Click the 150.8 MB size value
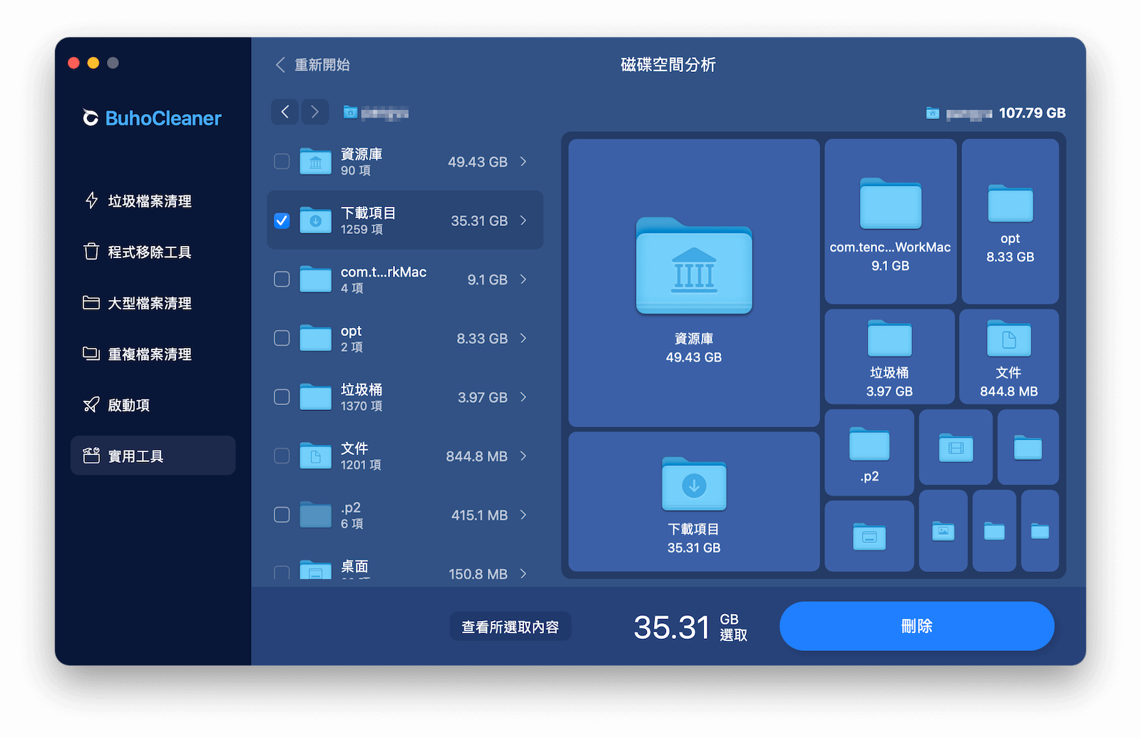This screenshot has width=1141, height=738. (x=478, y=574)
